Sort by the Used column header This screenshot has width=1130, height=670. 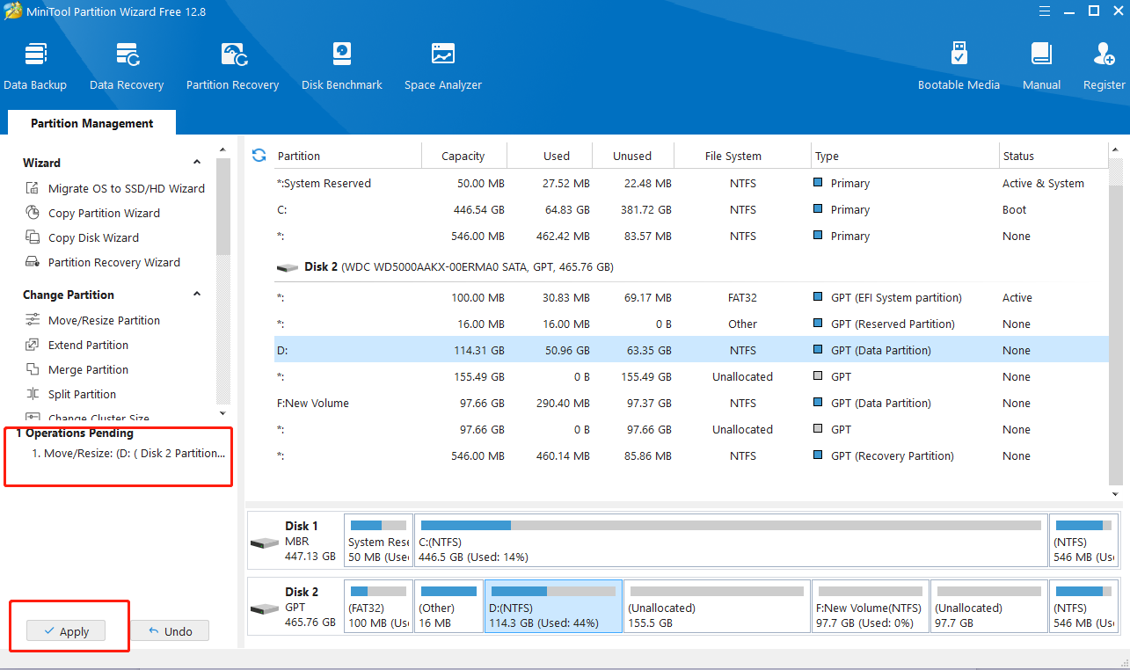click(548, 156)
